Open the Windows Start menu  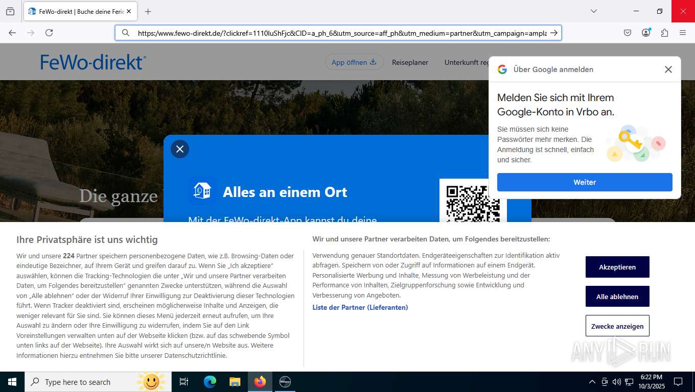coord(12,382)
